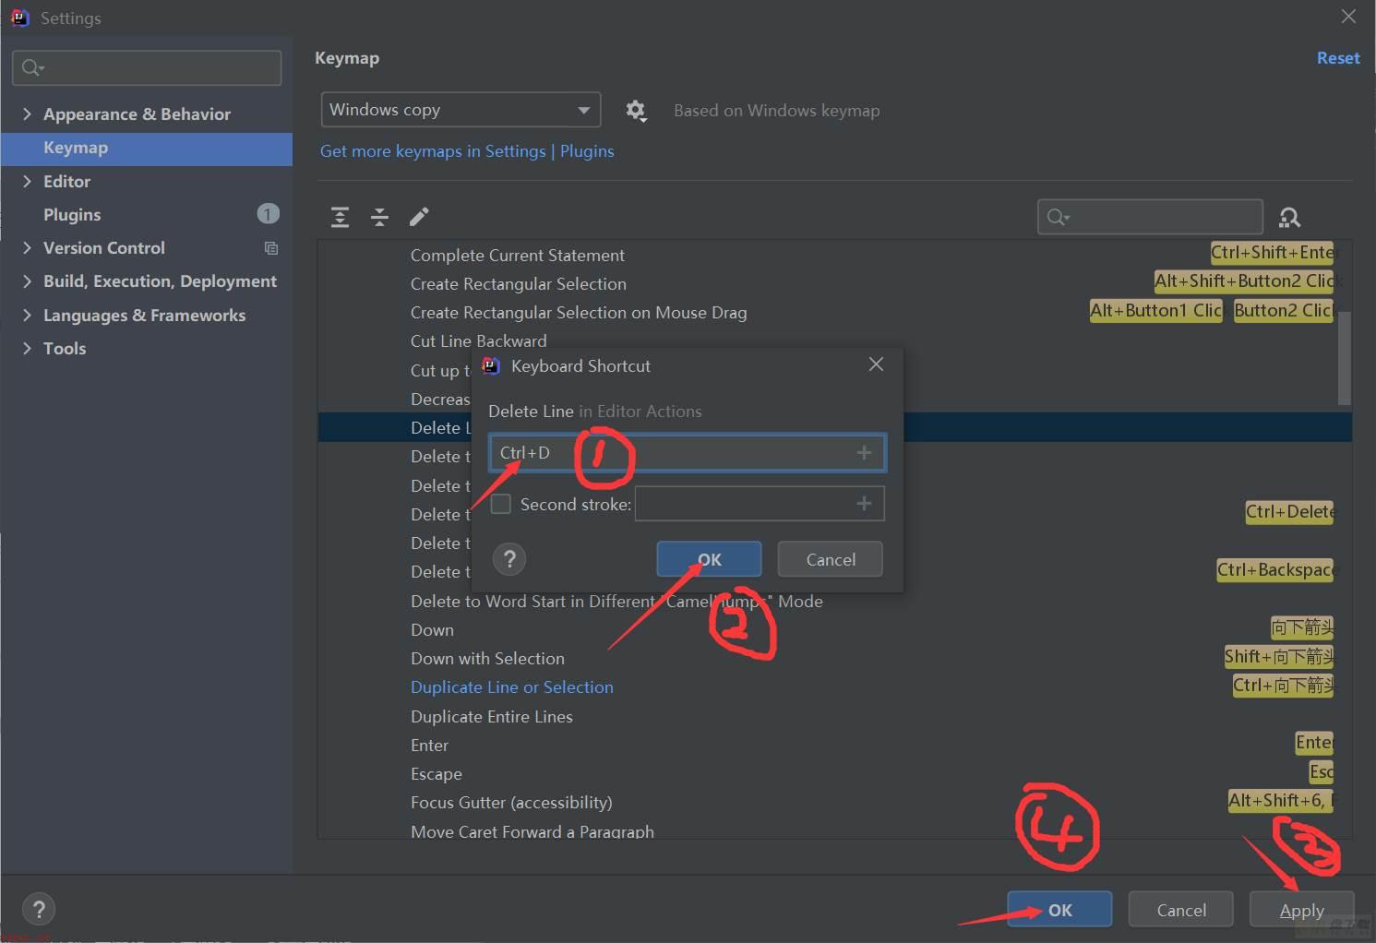Click the Version Control project-level icon
The width and height of the screenshot is (1376, 943).
tap(270, 248)
